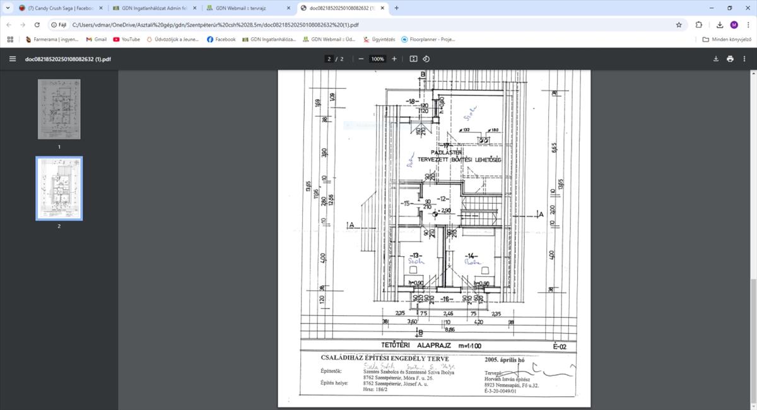Open the YouTube bookmark

coord(126,39)
